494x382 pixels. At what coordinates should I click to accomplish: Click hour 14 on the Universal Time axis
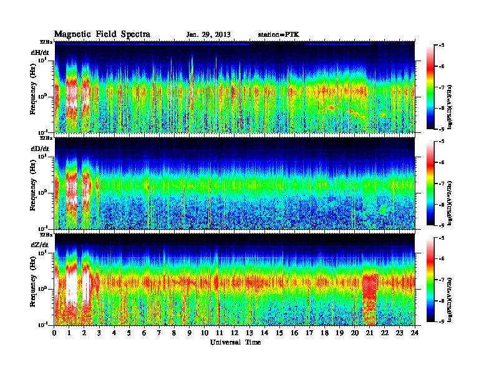(264, 333)
